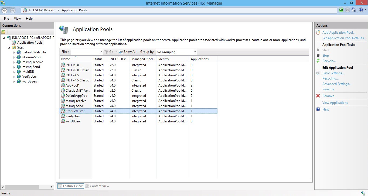Sort by the Status column header
This screenshot has width=368, height=196.
[100, 59]
